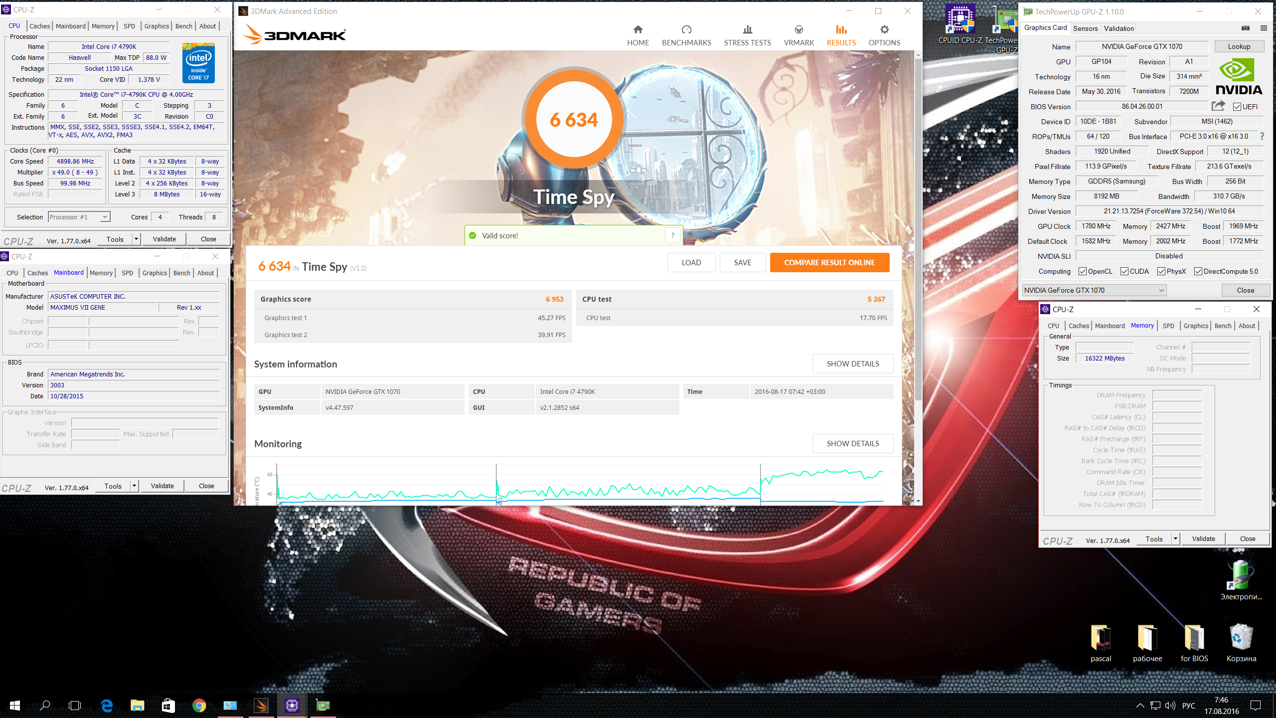1276x718 pixels.
Task: Open 3DMark Home icon
Action: pos(638,30)
